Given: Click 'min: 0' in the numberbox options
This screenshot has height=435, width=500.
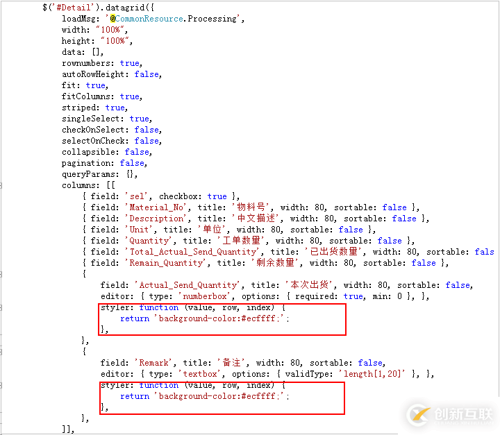Looking at the screenshot, I should coord(387,296).
